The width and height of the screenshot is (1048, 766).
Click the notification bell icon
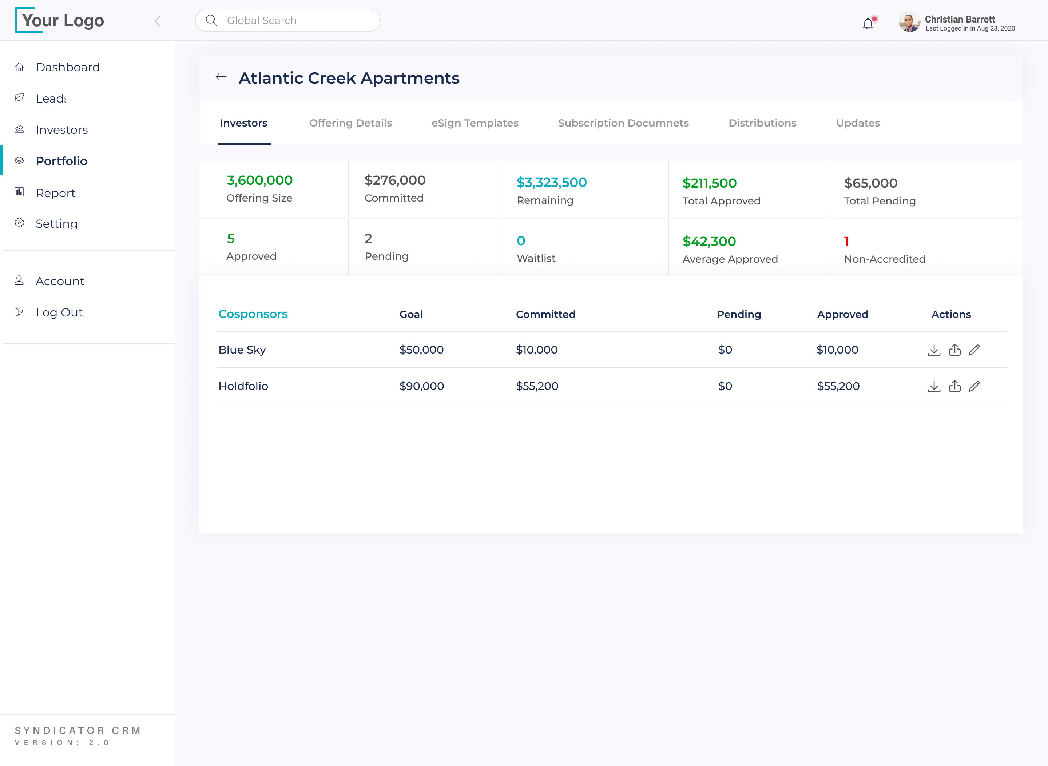click(x=868, y=23)
